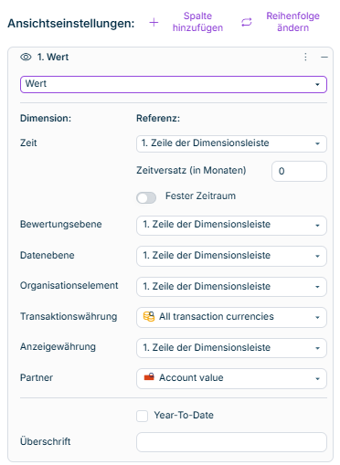Click the Year-To-Date label
Viewport: 340px width, 465px height.
[x=184, y=415]
